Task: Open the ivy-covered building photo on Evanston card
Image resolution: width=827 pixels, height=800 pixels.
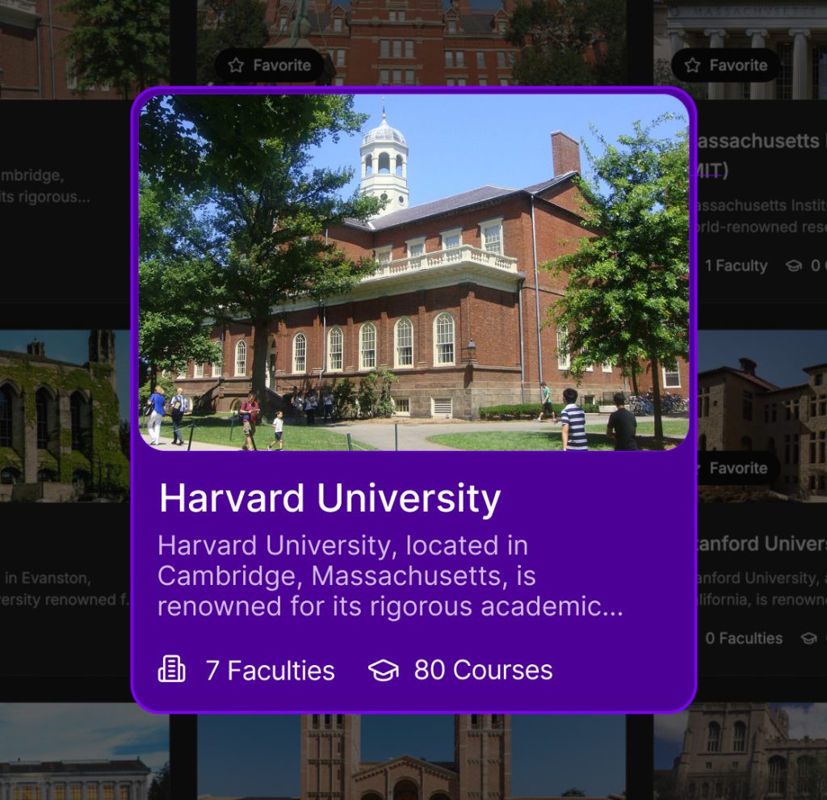Action: tap(65, 416)
